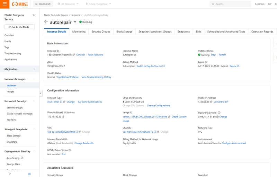The image size is (277, 177).
Task: Click the Change Configurations link
Action: [159, 106]
